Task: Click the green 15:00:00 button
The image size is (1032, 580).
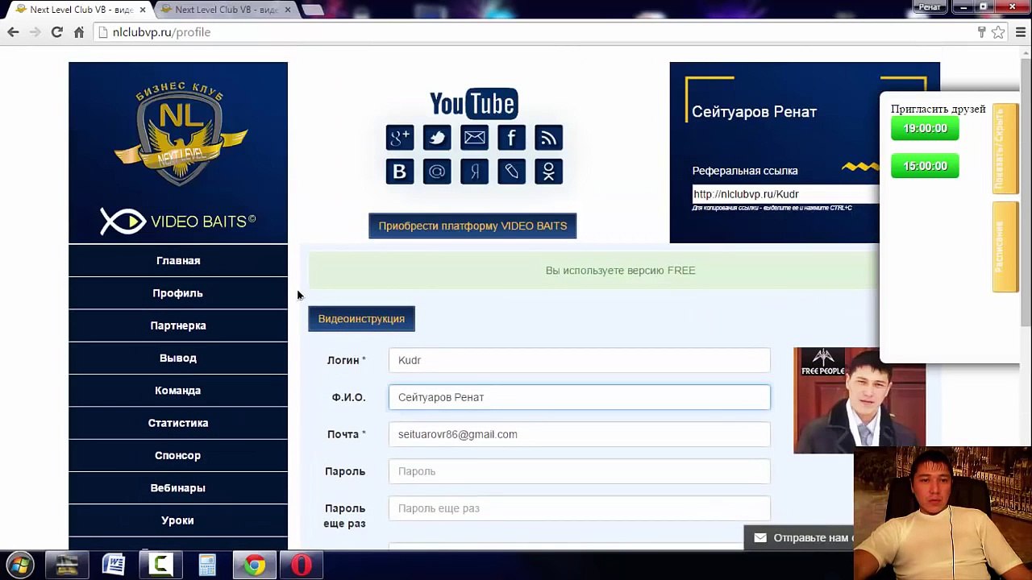Action: pos(925,166)
